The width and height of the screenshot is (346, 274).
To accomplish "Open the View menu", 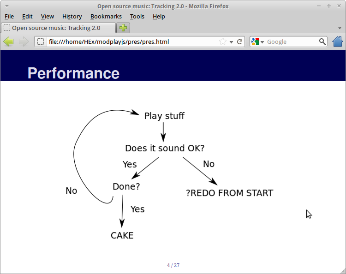I will (47, 17).
